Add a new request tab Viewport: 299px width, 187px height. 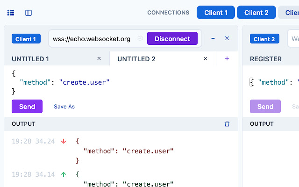[227, 59]
